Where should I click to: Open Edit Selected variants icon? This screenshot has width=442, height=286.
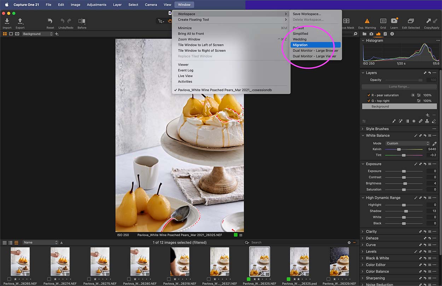(411, 21)
